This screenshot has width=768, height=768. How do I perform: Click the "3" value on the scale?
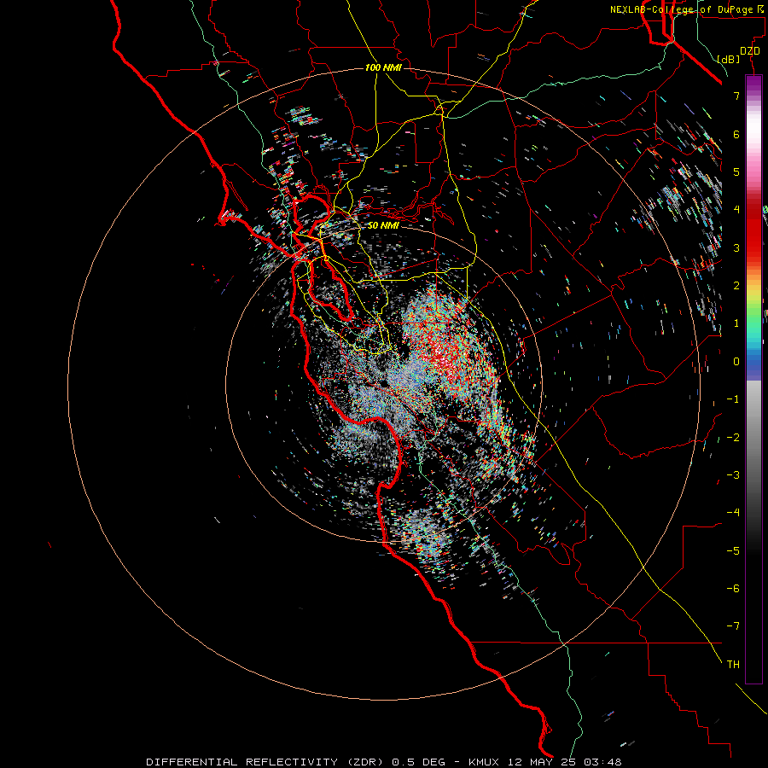point(736,247)
